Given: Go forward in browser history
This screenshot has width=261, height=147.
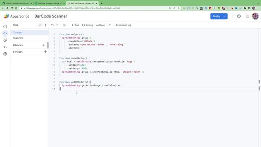Looking at the screenshot, I should click(x=7, y=8).
